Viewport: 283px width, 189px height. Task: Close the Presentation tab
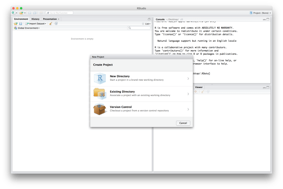[59, 19]
